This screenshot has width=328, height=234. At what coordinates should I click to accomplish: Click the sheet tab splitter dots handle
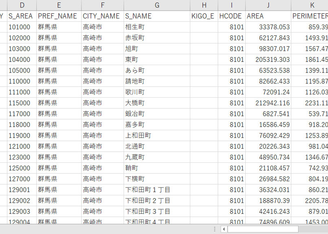[215, 229]
